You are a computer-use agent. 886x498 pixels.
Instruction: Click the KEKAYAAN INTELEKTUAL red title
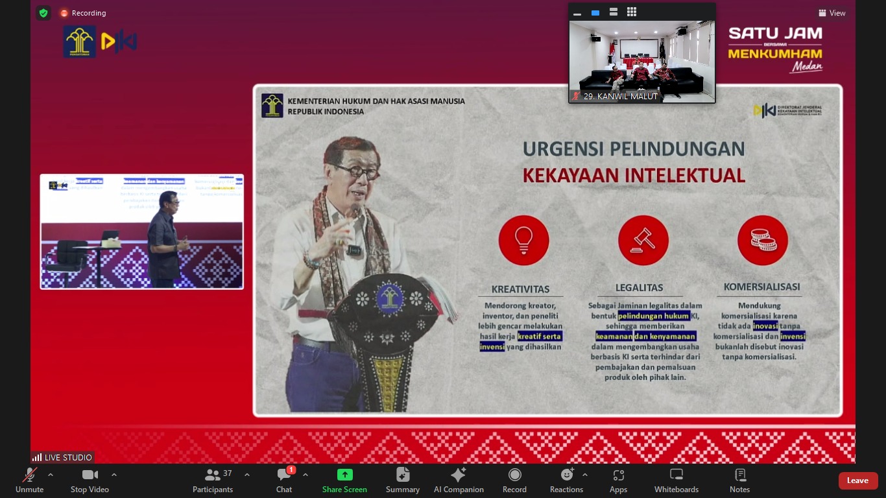pyautogui.click(x=634, y=175)
